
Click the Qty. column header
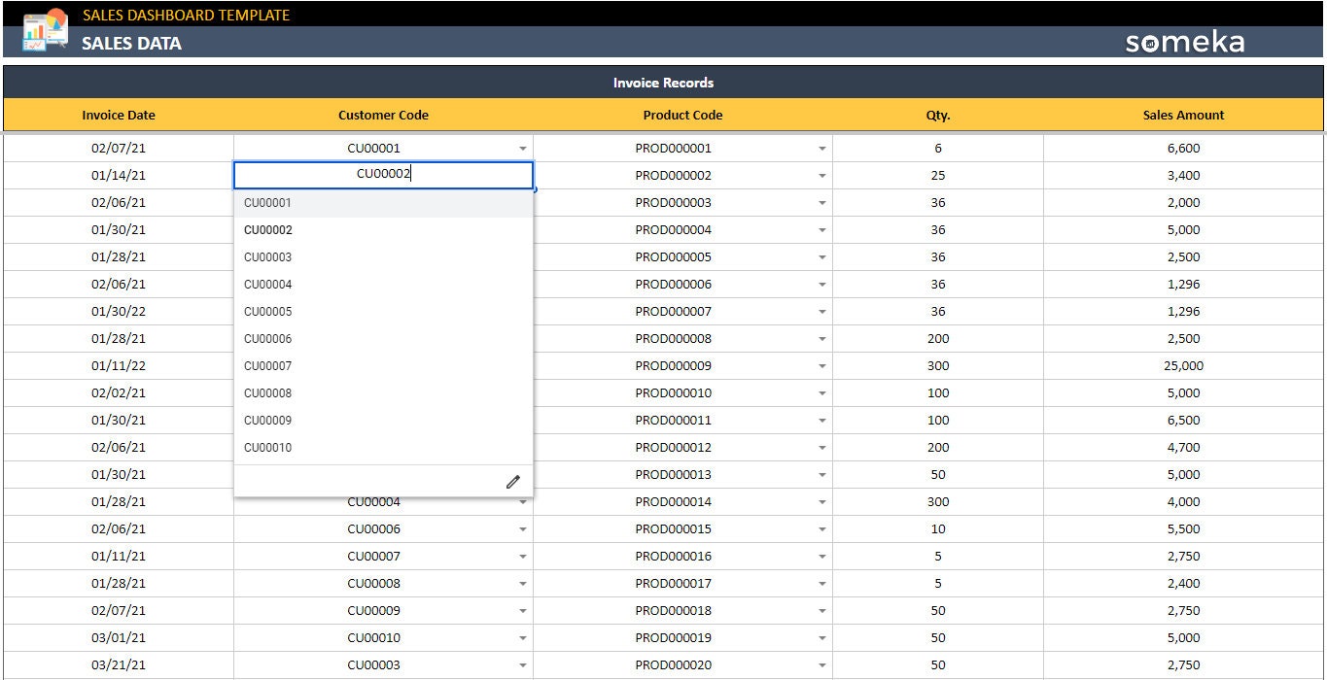click(x=937, y=115)
